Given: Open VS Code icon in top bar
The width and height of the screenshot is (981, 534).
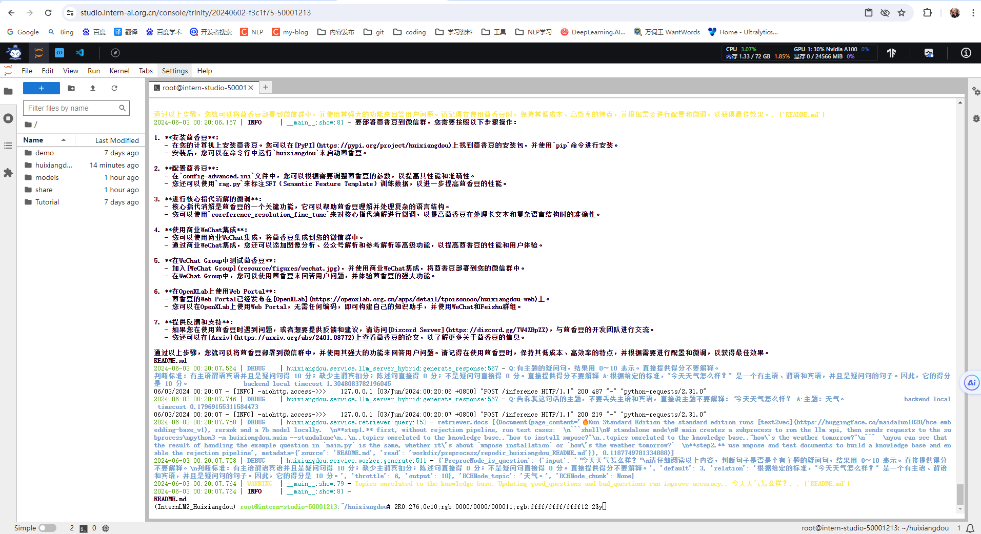Looking at the screenshot, I should pyautogui.click(x=79, y=53).
